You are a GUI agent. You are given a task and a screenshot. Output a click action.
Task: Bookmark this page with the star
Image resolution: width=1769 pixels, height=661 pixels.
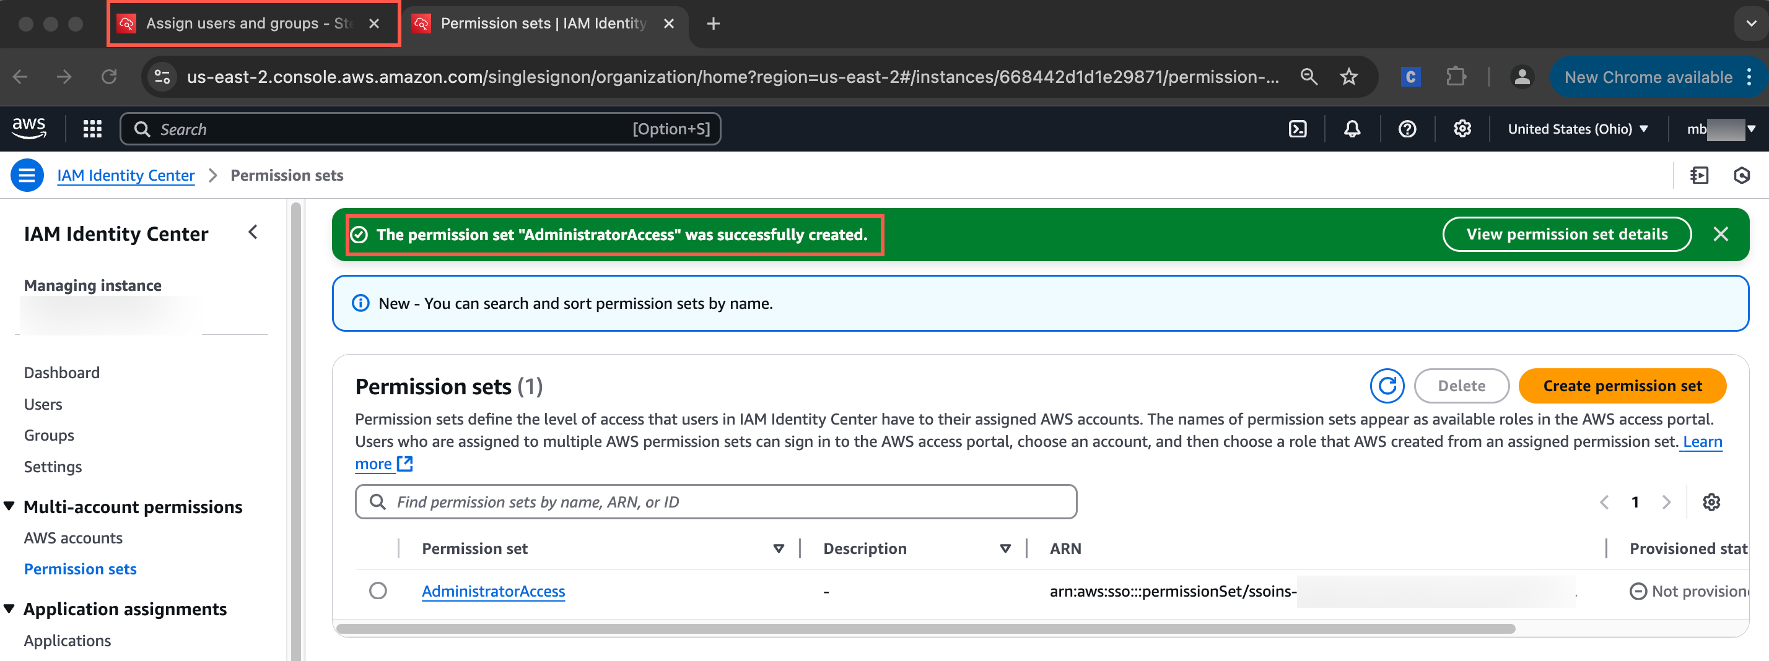click(x=1348, y=77)
